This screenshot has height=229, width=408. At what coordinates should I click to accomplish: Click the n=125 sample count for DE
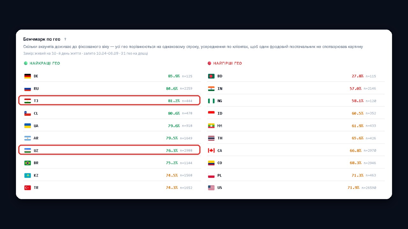point(187,76)
